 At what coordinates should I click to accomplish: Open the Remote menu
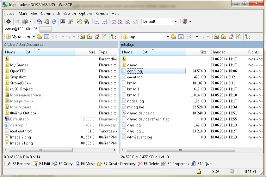click(x=102, y=14)
